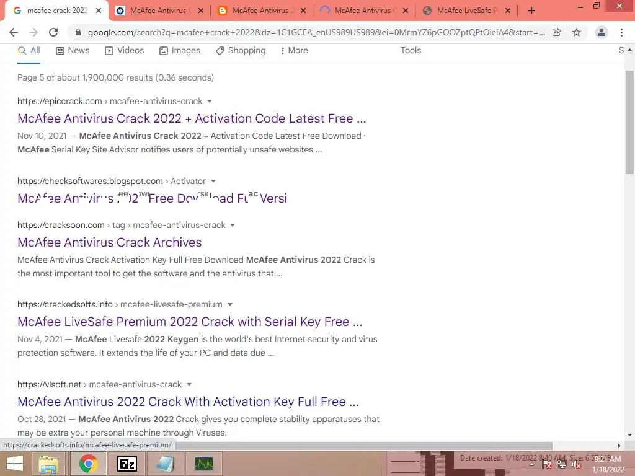Switch to the Videos search tab

[124, 51]
